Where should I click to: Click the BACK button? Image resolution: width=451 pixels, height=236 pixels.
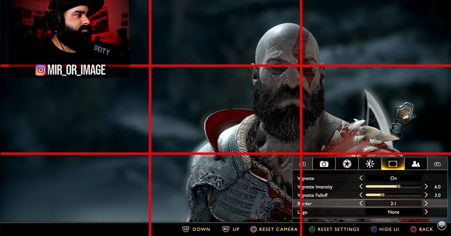pyautogui.click(x=422, y=229)
